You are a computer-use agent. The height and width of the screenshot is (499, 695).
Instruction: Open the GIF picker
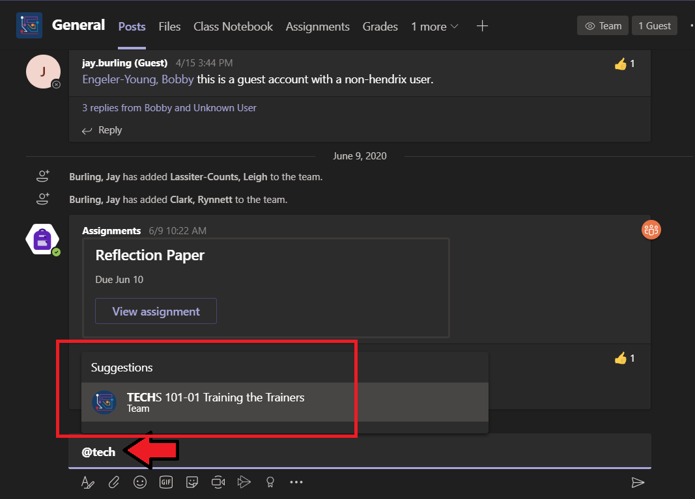166,482
